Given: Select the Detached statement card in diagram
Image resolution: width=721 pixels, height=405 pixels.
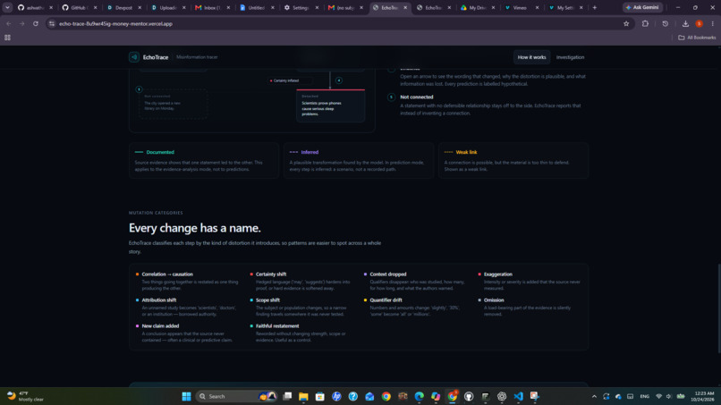Looking at the screenshot, I should point(331,105).
